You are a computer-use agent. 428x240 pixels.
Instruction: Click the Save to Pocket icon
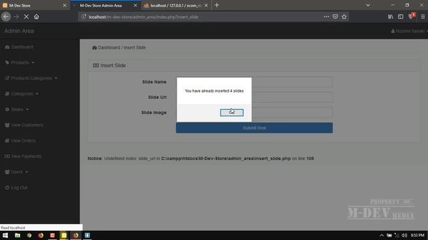coord(335,17)
